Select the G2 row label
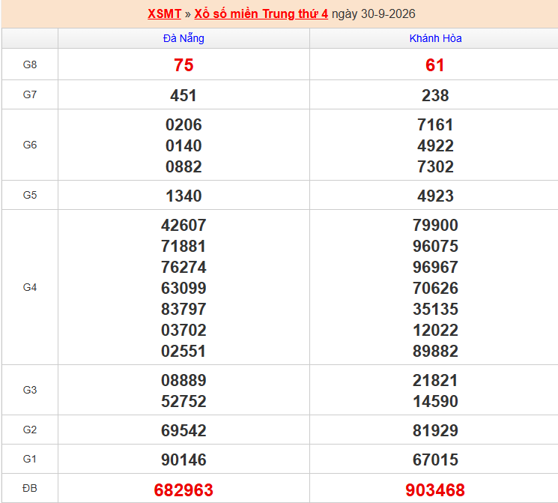This screenshot has height=503, width=558. tap(30, 430)
